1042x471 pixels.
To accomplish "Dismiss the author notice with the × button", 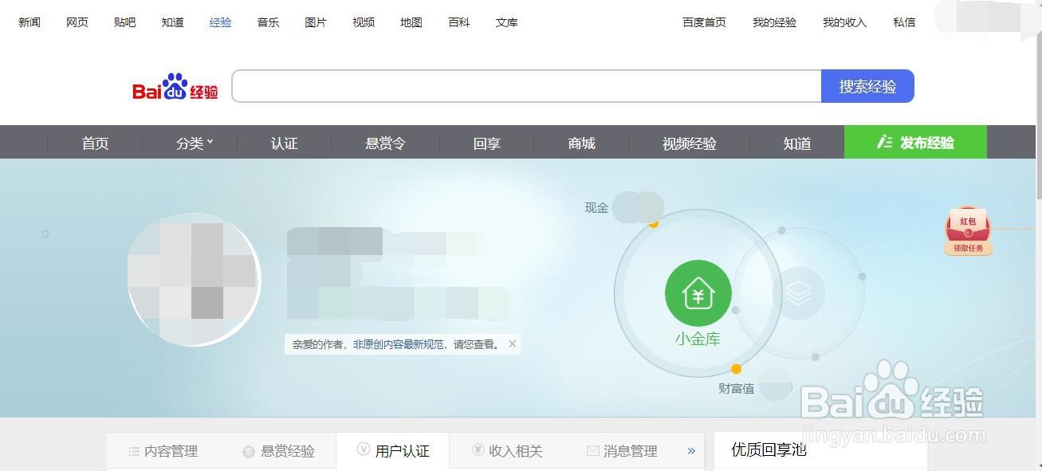I will [512, 343].
